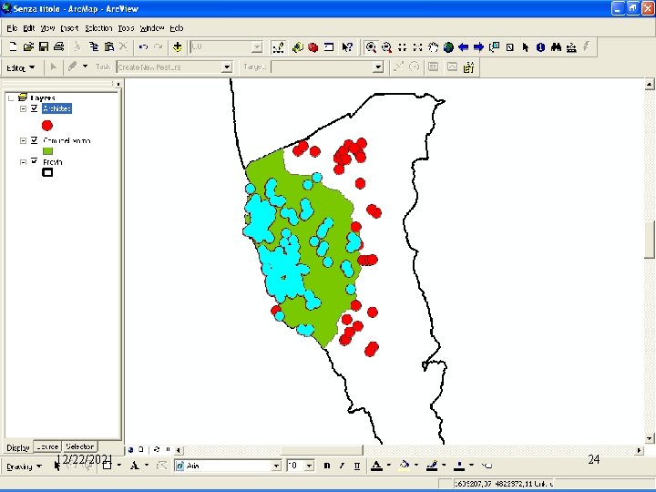Toggle Italic text formatting
The width and height of the screenshot is (656, 492).
click(x=342, y=466)
